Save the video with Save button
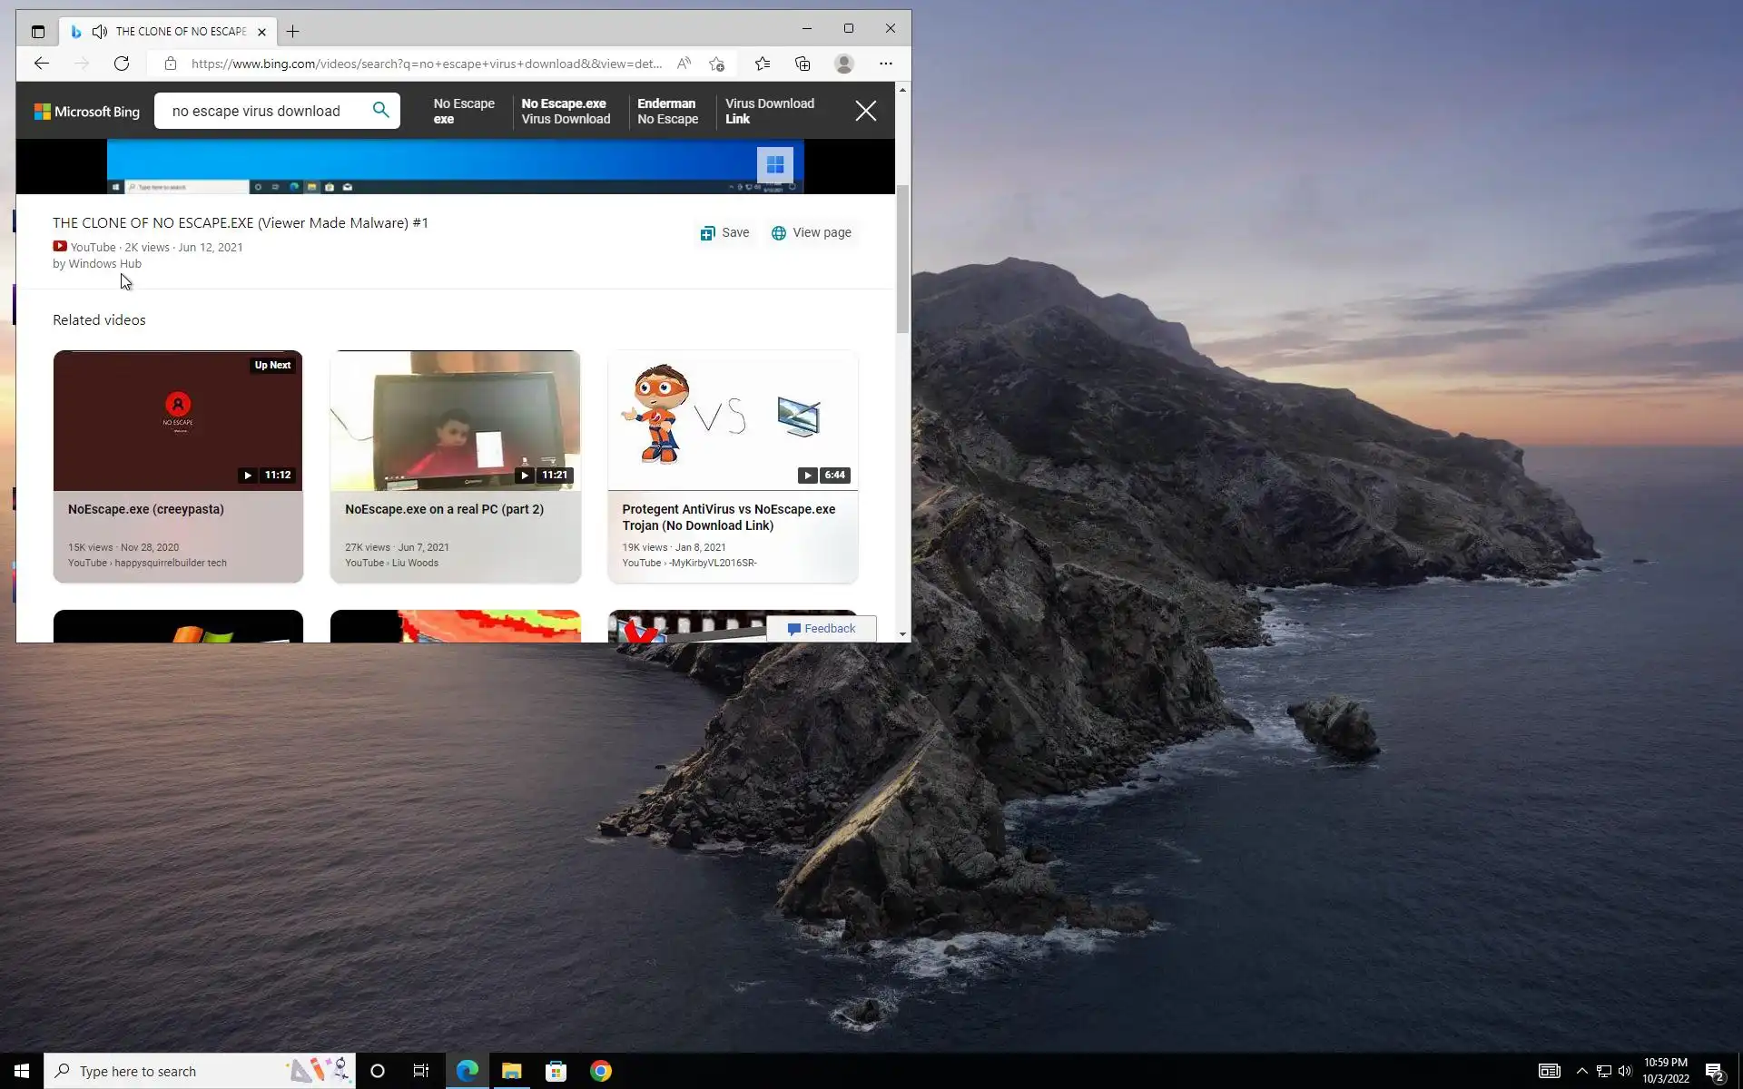Screen dimensions: 1743x1089 724,233
